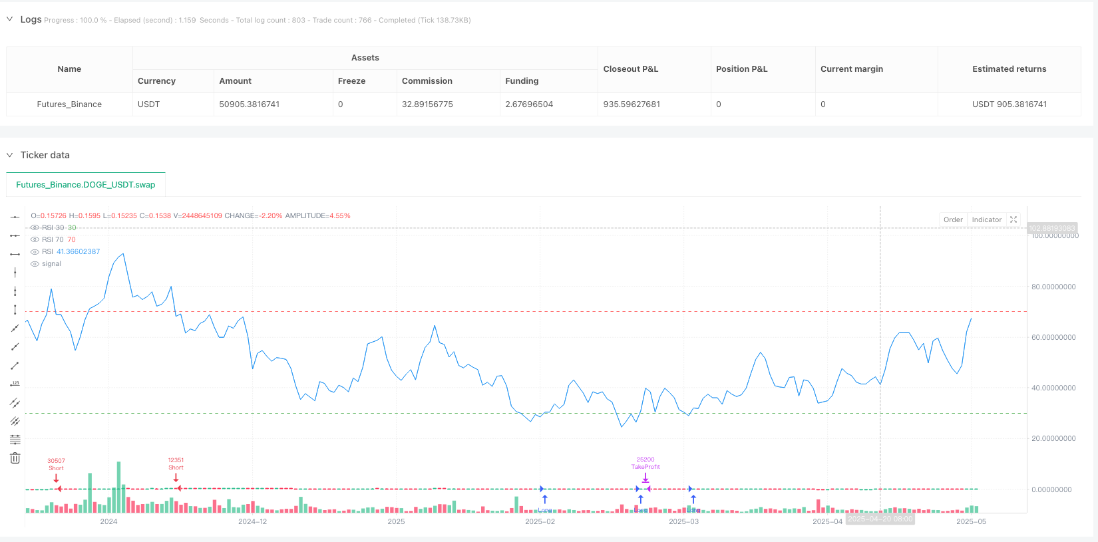Hide the RSI 70 indicator line
The width and height of the screenshot is (1098, 542).
[x=35, y=239]
